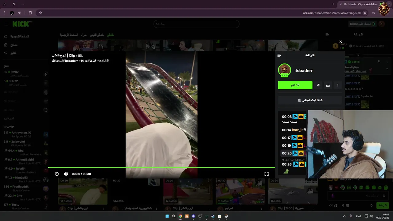Image resolution: width=393 pixels, height=221 pixels.
Task: Select the 00:20 chat replay message
Action: (293, 153)
